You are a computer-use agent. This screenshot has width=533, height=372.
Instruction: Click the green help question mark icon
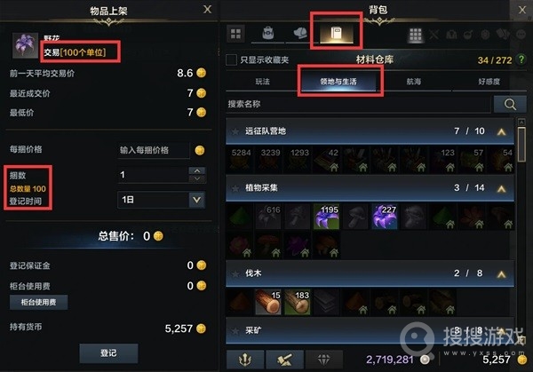coord(521,59)
